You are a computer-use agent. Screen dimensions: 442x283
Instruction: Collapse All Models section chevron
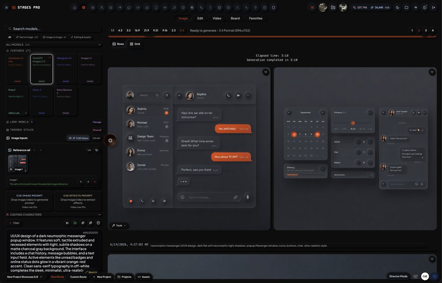click(x=99, y=45)
